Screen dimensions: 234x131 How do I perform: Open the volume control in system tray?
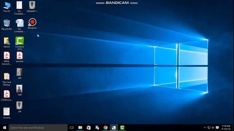click(x=213, y=128)
